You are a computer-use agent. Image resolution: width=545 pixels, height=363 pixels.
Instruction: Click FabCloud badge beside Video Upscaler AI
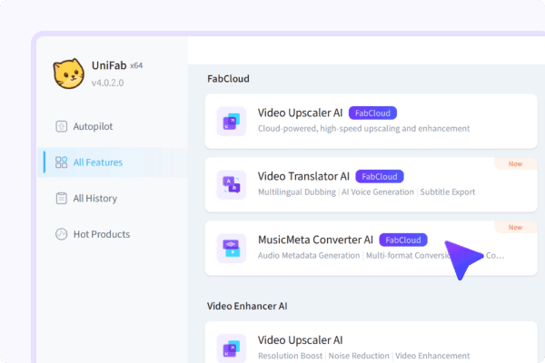[x=372, y=113]
